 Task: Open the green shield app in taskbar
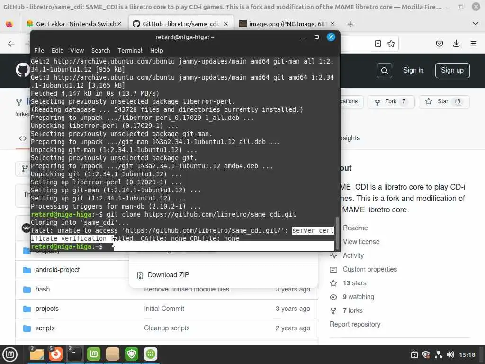coord(132,354)
